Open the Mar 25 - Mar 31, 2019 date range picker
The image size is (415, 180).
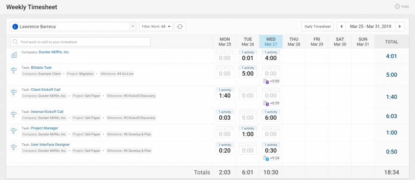(x=371, y=27)
